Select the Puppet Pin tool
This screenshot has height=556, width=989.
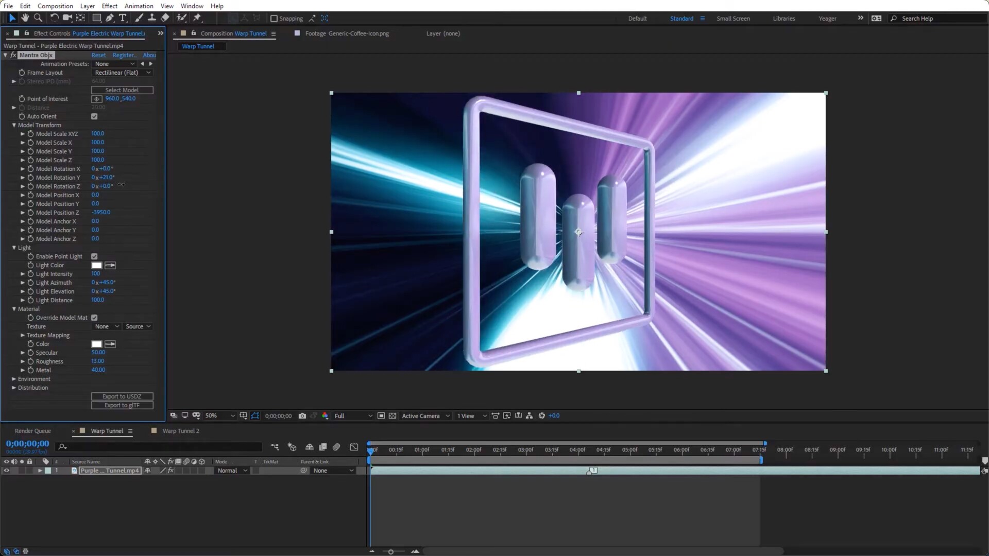(x=197, y=18)
